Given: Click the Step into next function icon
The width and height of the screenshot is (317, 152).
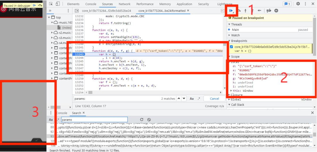Looking at the screenshot, I should 245,11.
